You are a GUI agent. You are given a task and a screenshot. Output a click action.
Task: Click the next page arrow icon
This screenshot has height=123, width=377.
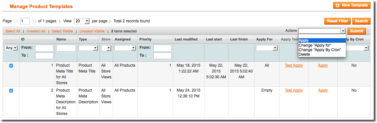[x=34, y=21]
